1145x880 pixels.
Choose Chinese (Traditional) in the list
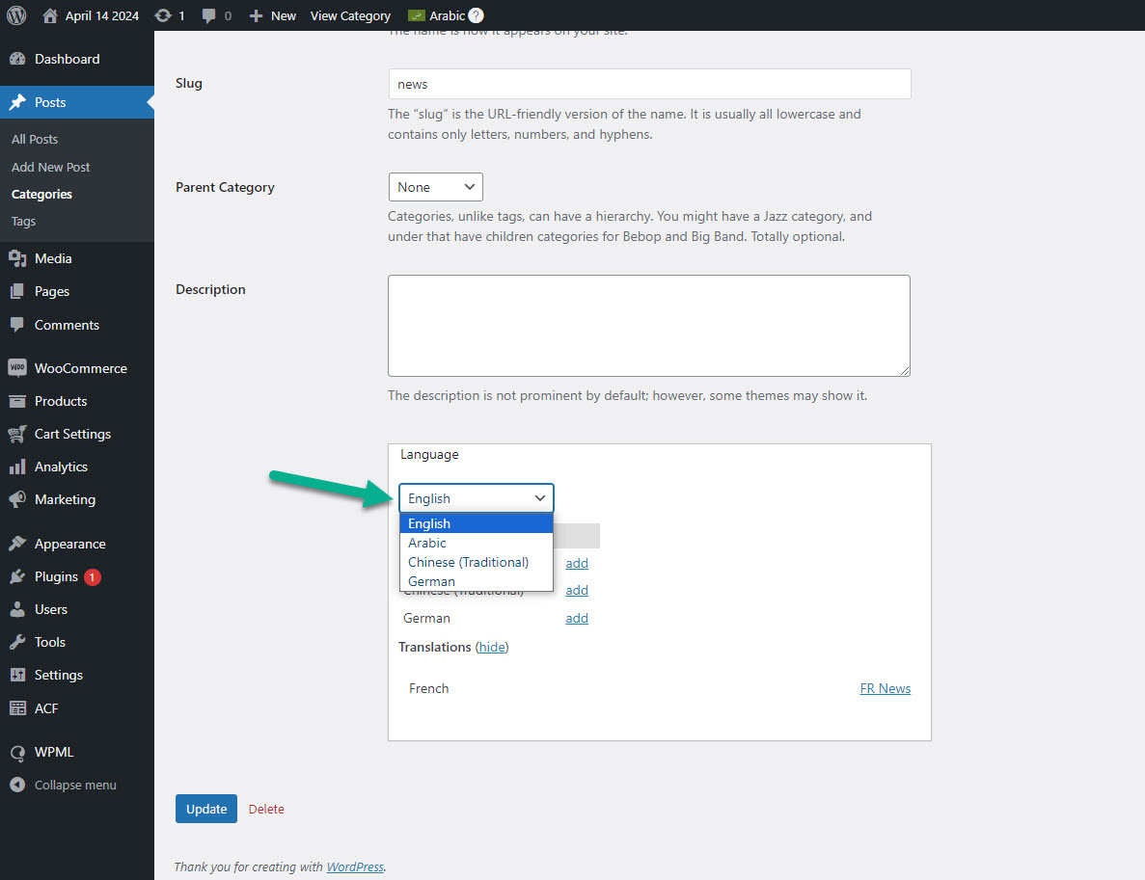477,562
